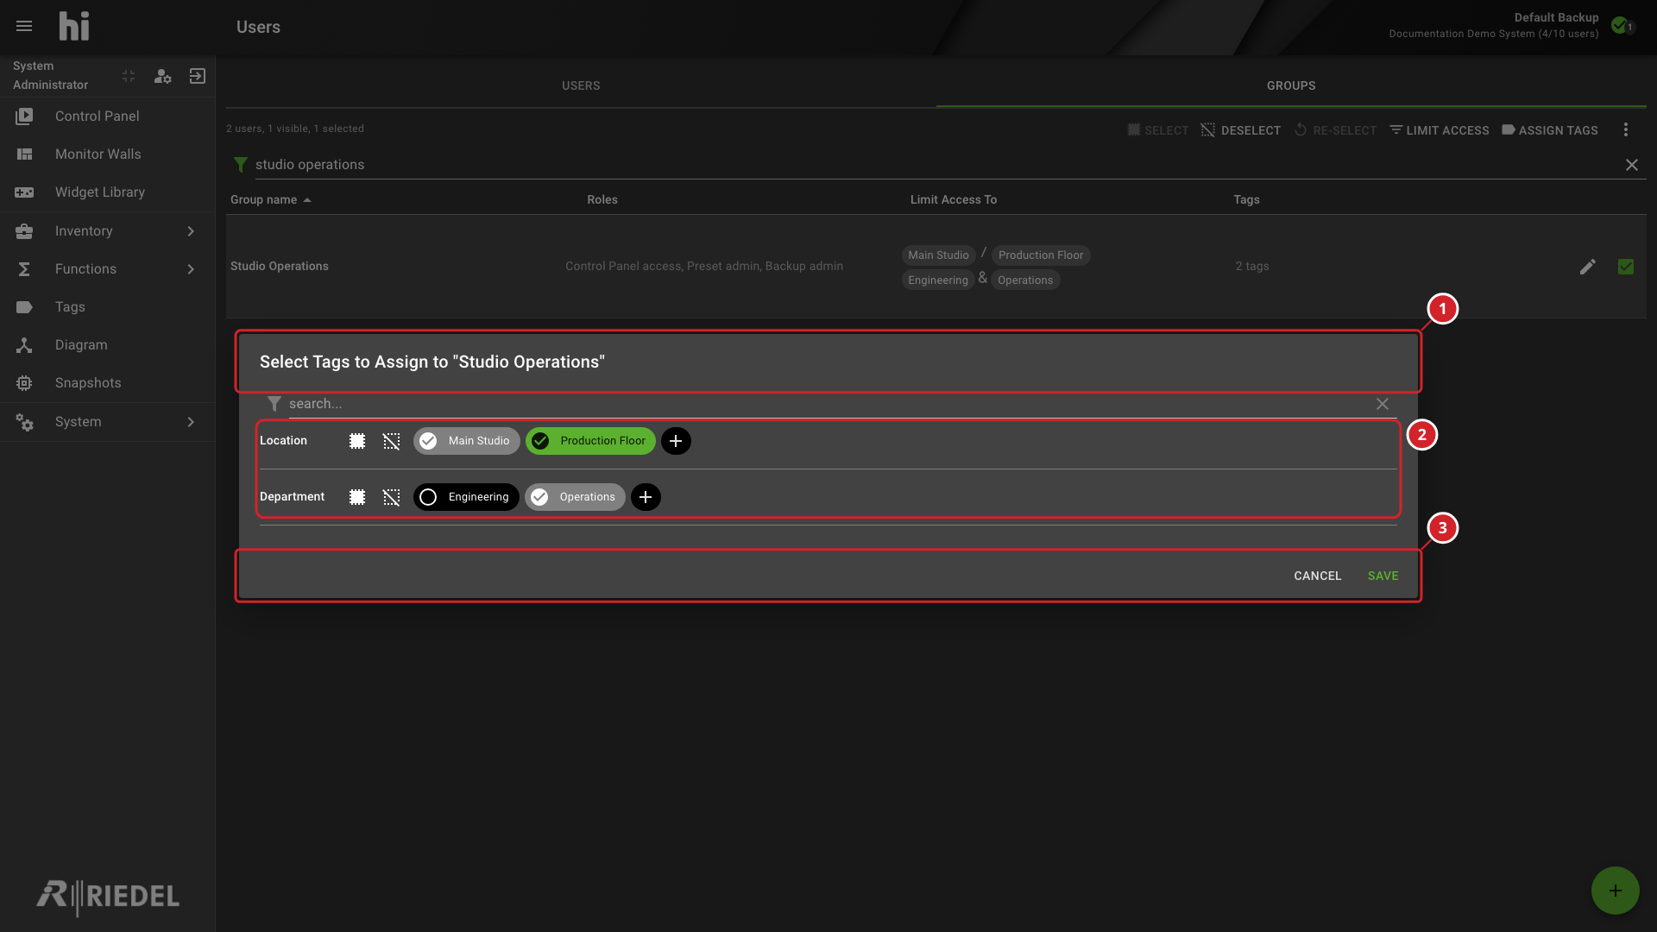Open Control Panel from sidebar
Viewport: 1657px width, 932px height.
point(107,116)
